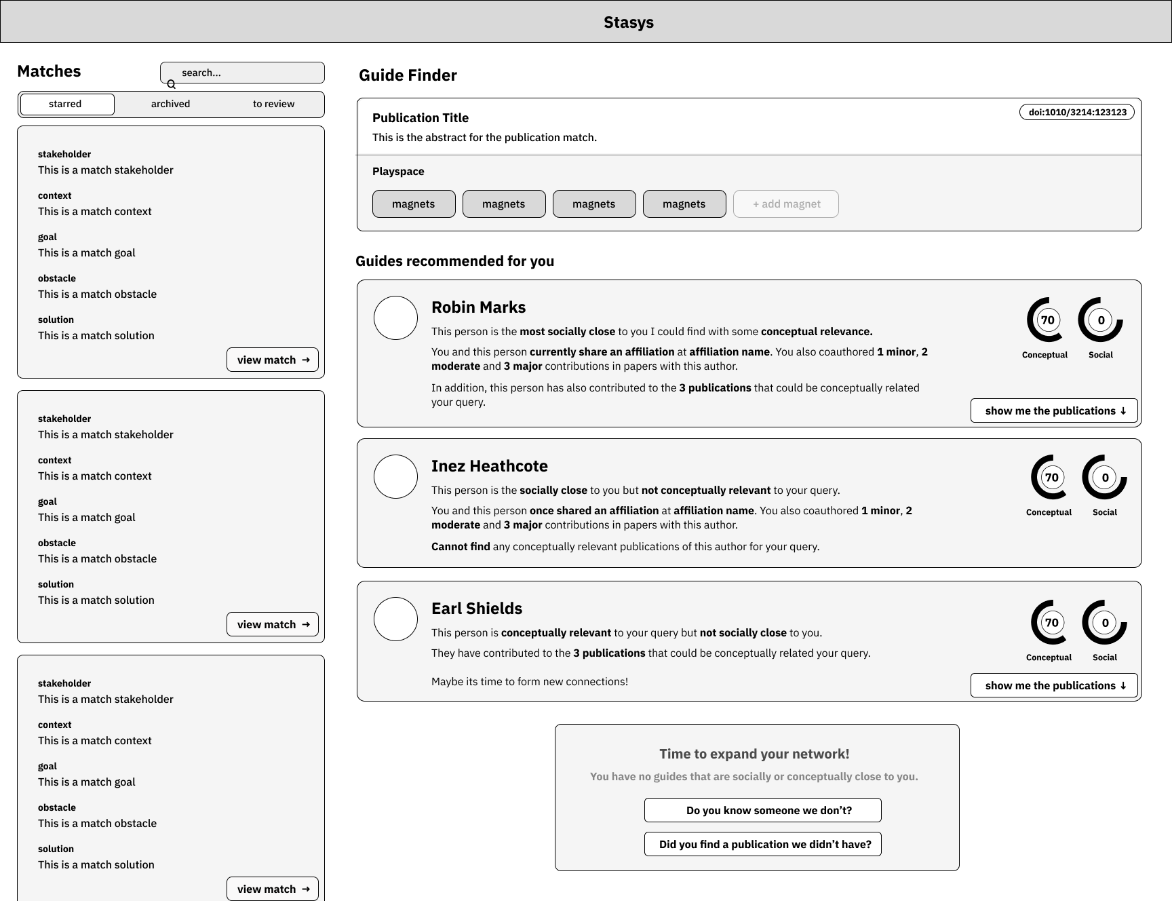The height and width of the screenshot is (901, 1172).
Task: Toggle the first magnets chip
Action: tap(414, 204)
